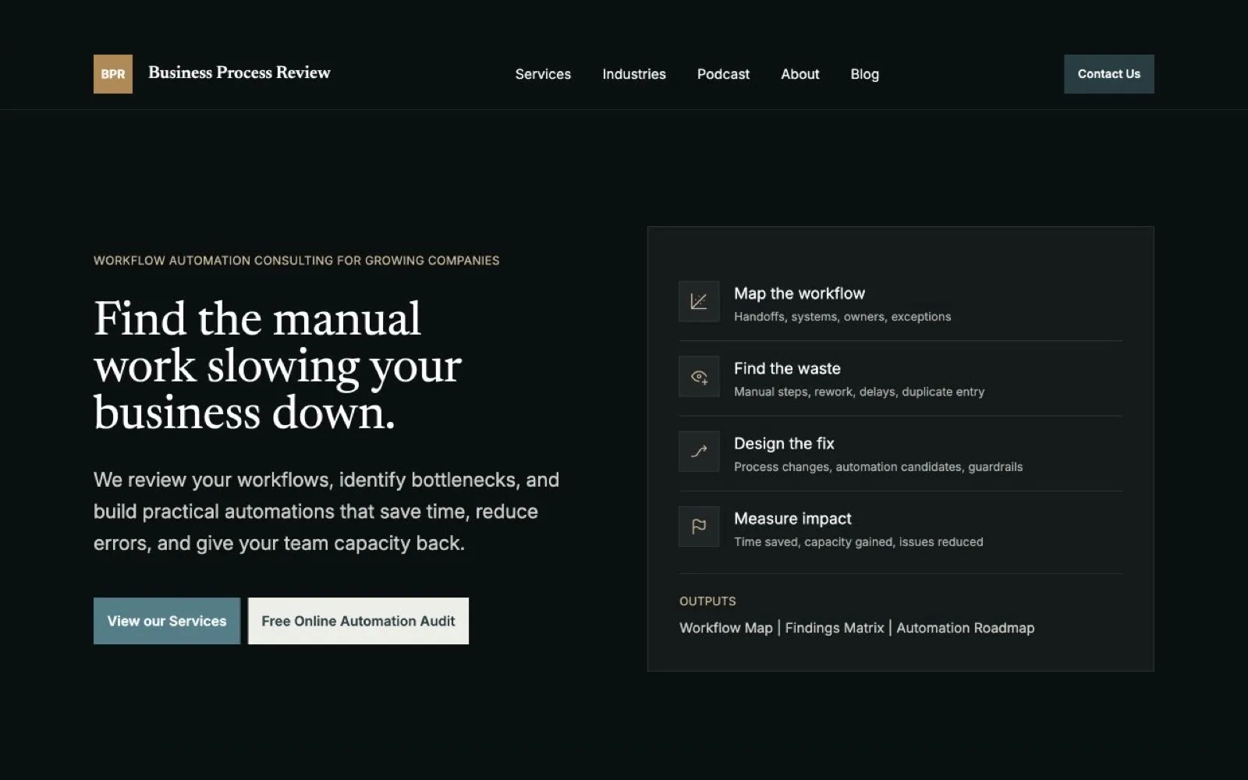
Task: Click 'Manual steps, rework, delays, duplicate entry' text
Action: click(859, 392)
